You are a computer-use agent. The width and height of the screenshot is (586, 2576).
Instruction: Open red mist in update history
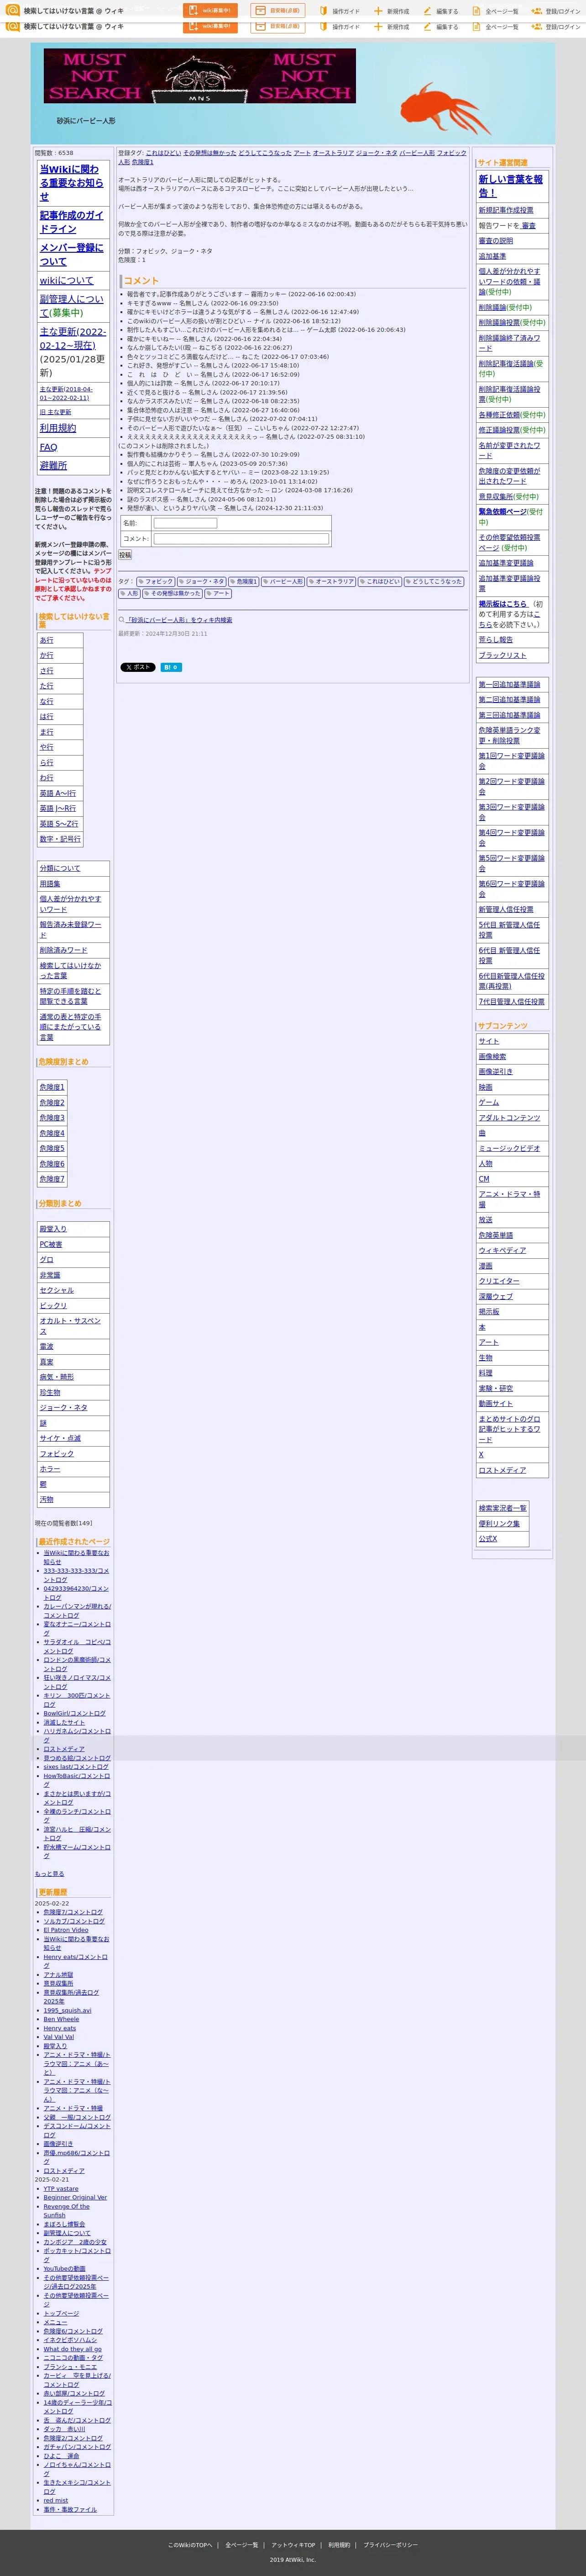tap(56, 2500)
